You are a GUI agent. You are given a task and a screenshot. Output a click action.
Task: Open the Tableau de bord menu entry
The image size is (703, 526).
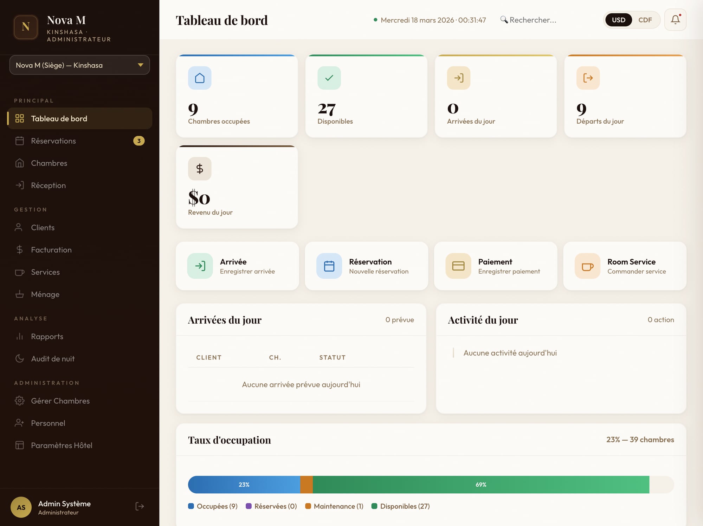point(59,118)
